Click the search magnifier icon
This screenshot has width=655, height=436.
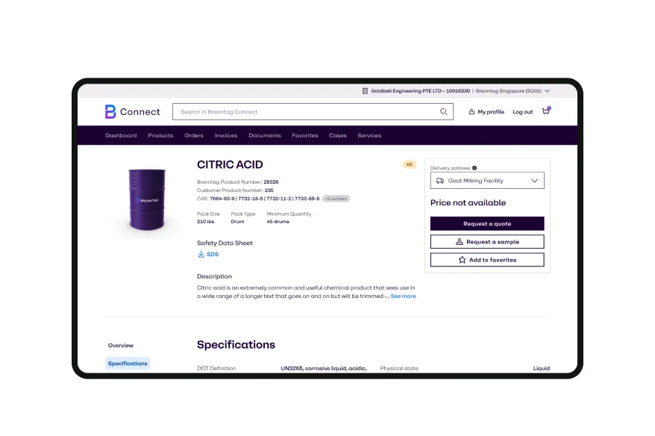pos(444,111)
